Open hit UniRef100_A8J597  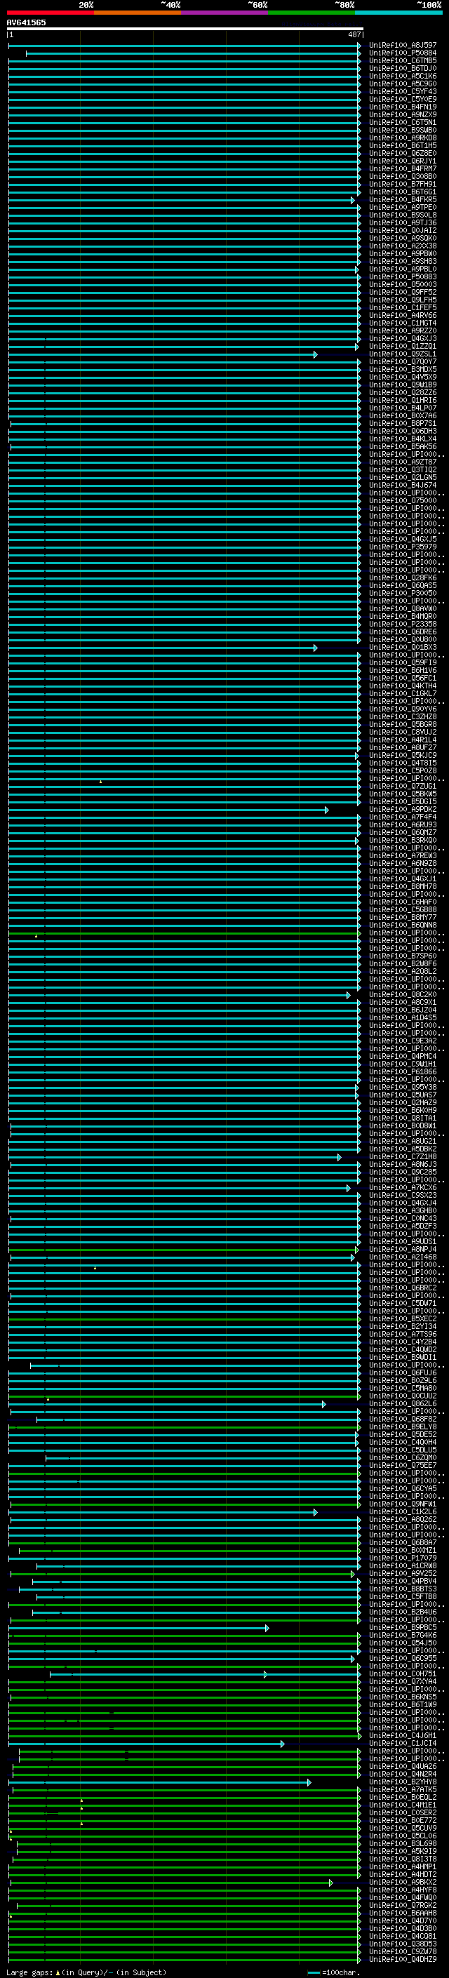coord(403,46)
